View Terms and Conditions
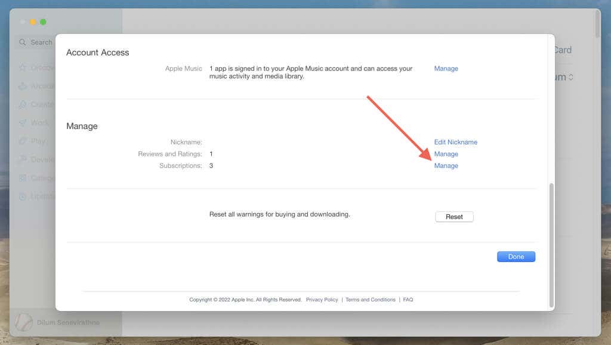 [370, 299]
